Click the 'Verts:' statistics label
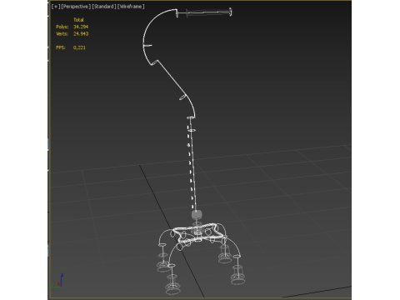Image resolution: width=400 pixels, height=300 pixels. click(62, 33)
